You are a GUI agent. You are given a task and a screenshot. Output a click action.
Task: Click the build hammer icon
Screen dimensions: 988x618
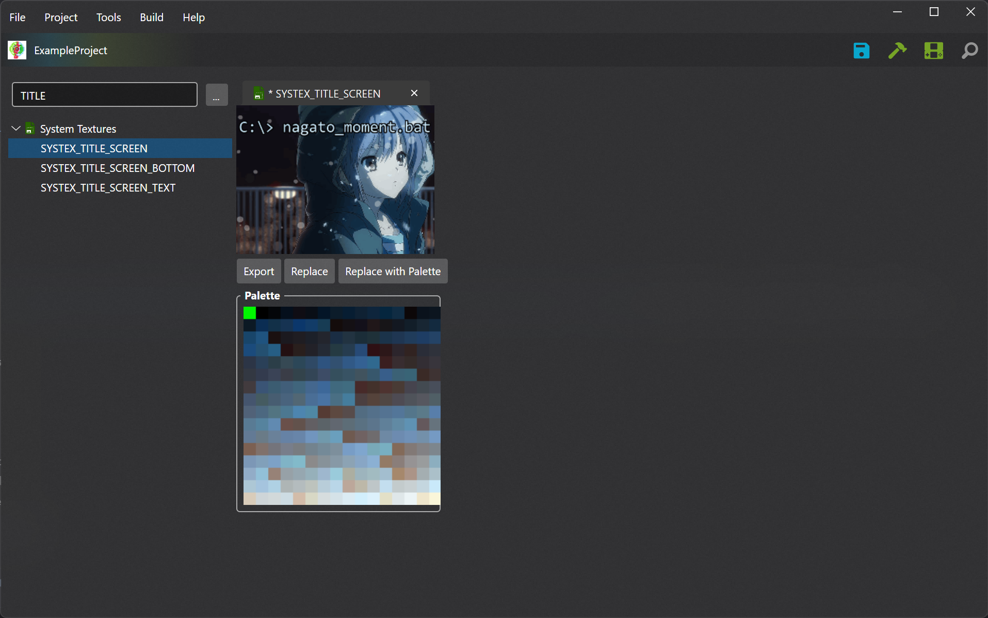[897, 51]
